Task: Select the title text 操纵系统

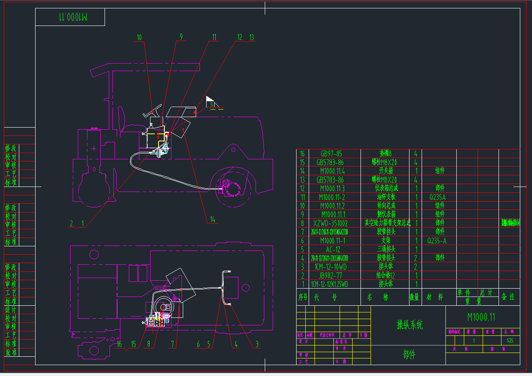Action: coord(409,325)
